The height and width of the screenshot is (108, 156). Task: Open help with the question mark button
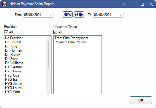(x=124, y=4)
